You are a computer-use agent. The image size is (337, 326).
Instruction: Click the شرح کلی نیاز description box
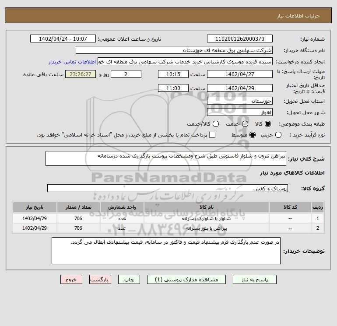point(166,158)
